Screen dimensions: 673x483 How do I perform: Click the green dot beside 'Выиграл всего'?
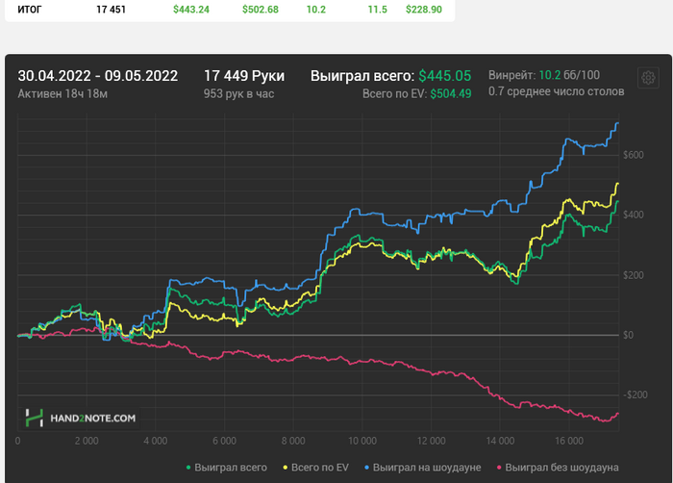click(188, 468)
